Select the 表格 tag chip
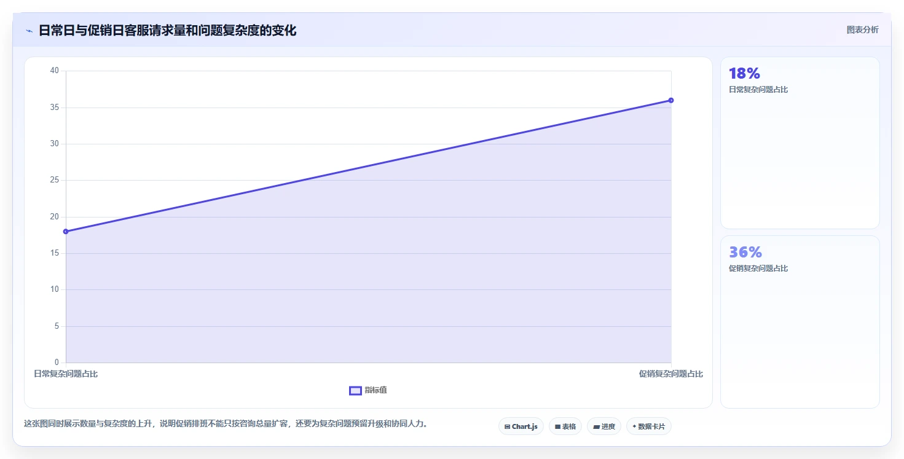Viewport: 904px width, 459px height. [565, 426]
